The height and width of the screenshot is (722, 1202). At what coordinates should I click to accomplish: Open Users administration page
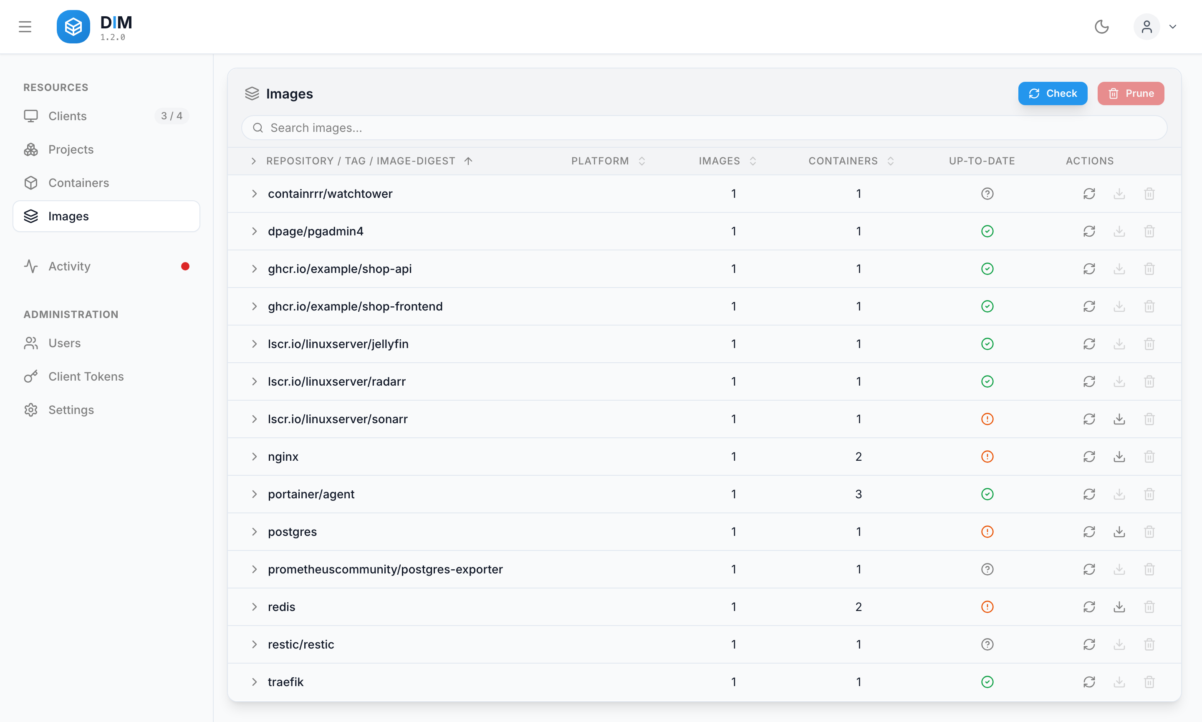[x=106, y=343]
